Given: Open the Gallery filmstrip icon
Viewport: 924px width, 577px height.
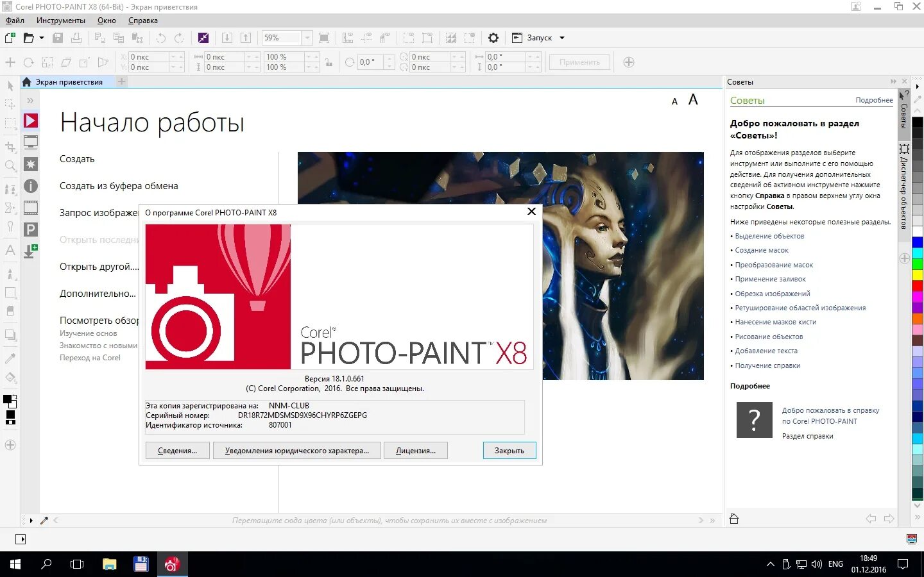Looking at the screenshot, I should 31,208.
